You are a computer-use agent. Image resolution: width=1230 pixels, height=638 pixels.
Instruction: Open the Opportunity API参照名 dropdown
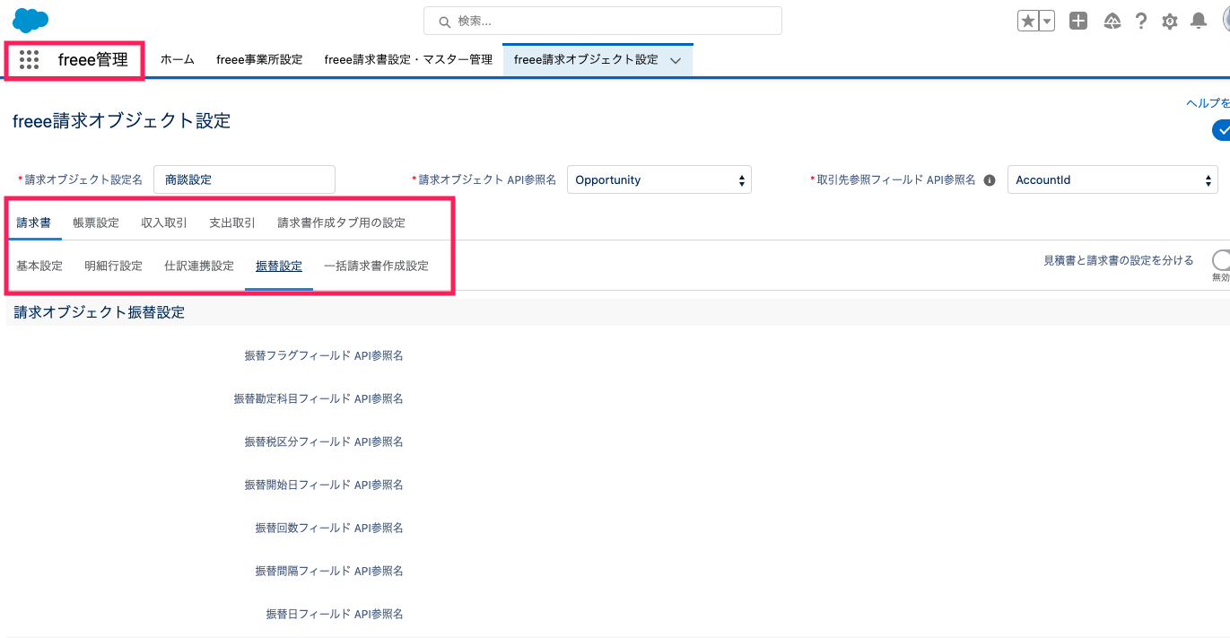coord(659,179)
